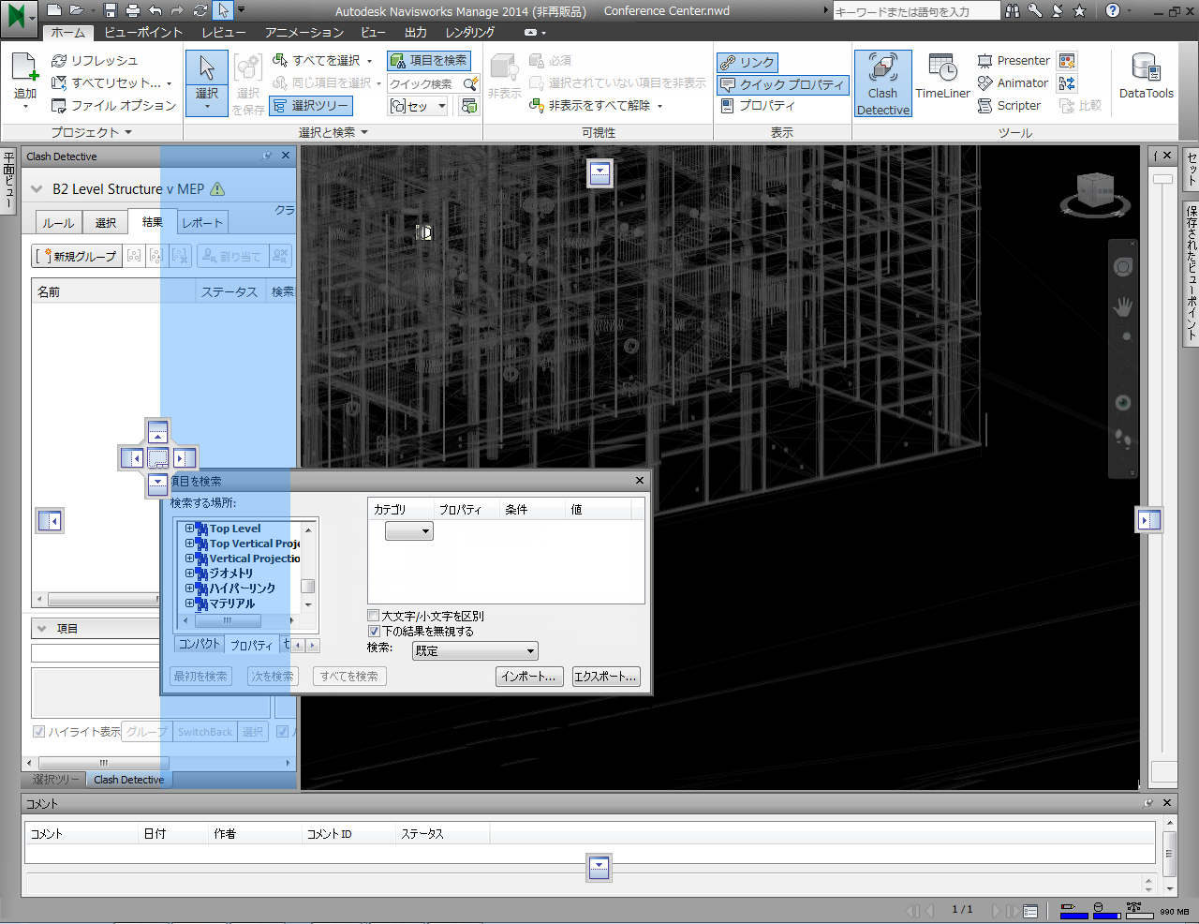
Task: Expand the Top Level tree node
Action: [x=189, y=529]
